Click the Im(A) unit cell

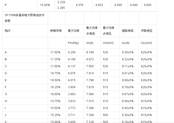click(90, 43)
